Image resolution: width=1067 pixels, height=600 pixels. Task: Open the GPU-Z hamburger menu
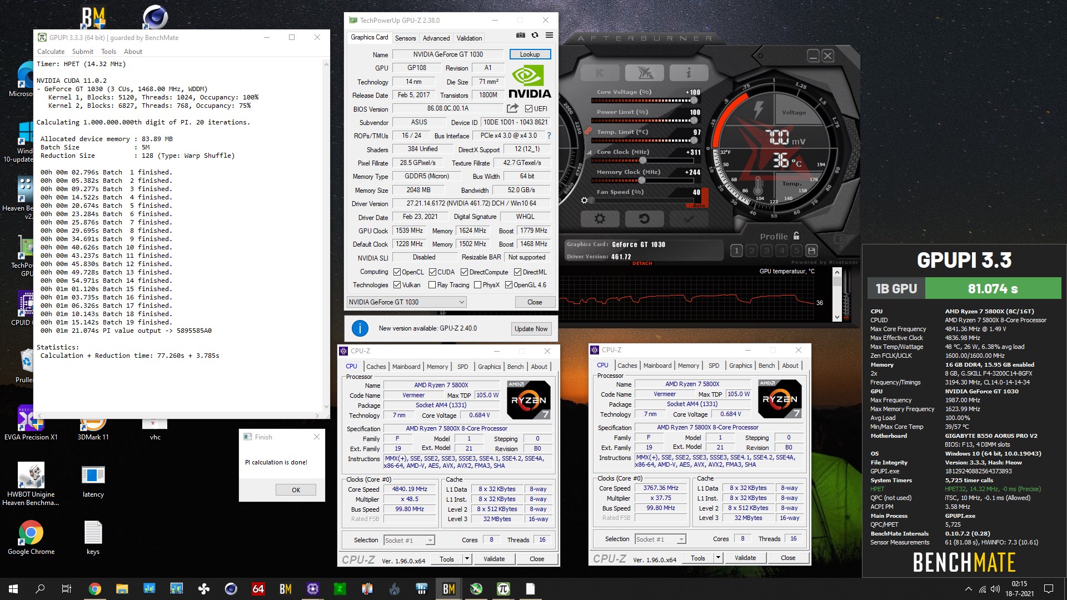(x=549, y=35)
